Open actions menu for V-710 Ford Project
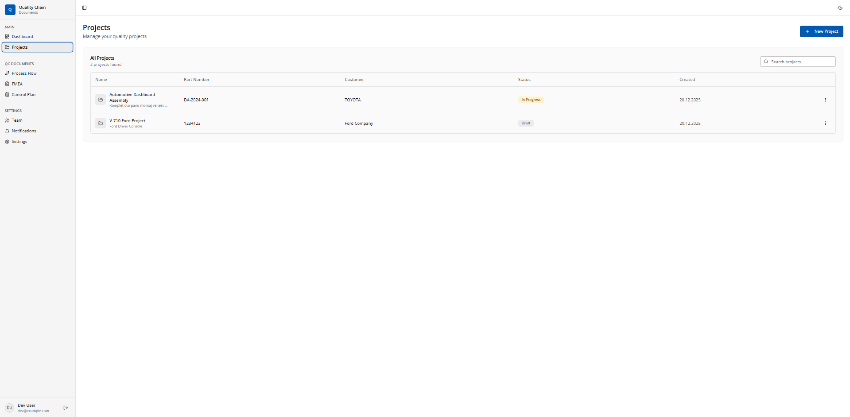The image size is (850, 417). (825, 124)
